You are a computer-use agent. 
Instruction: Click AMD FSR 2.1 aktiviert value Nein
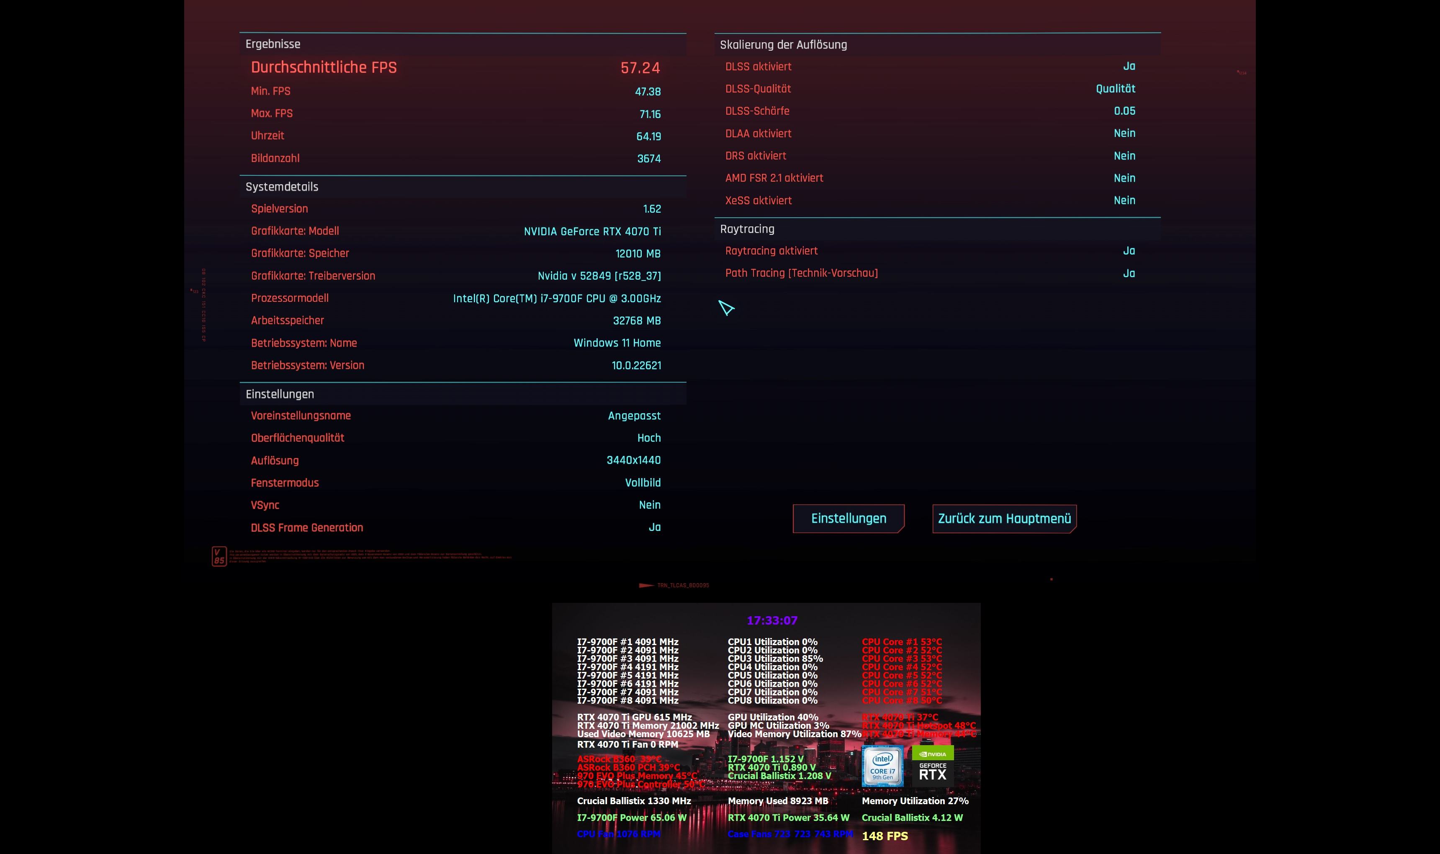pos(1124,178)
